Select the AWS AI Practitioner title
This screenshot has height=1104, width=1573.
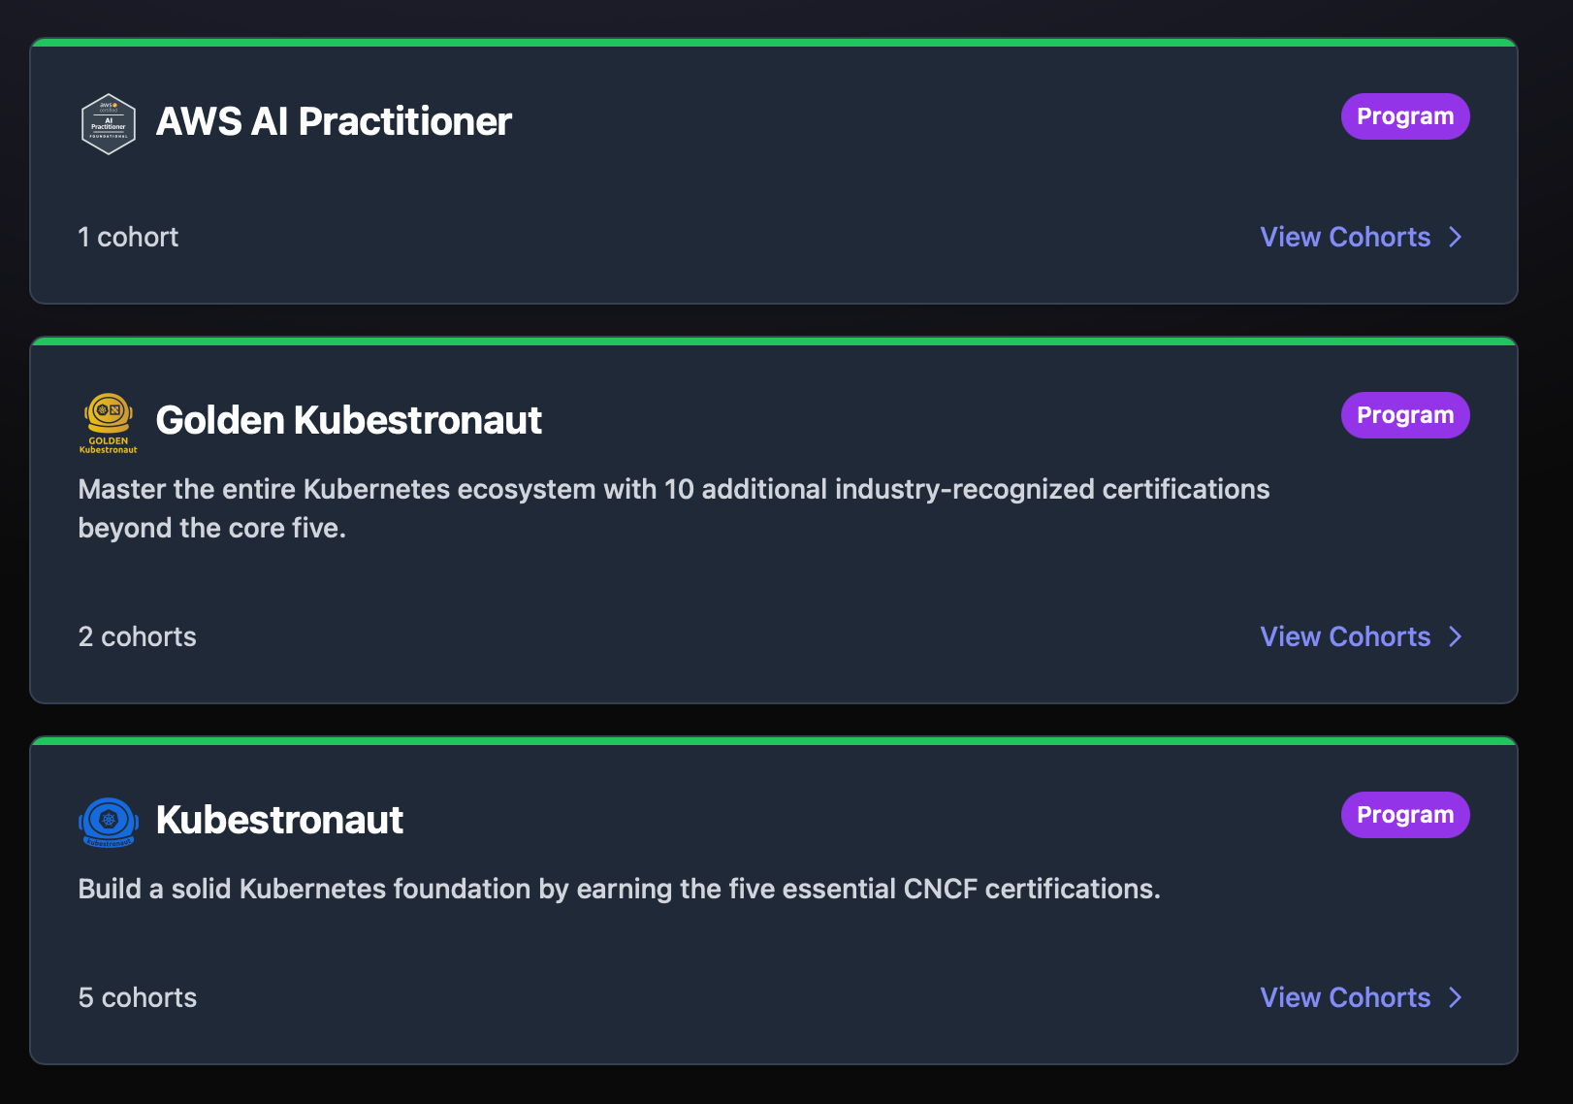click(x=334, y=122)
